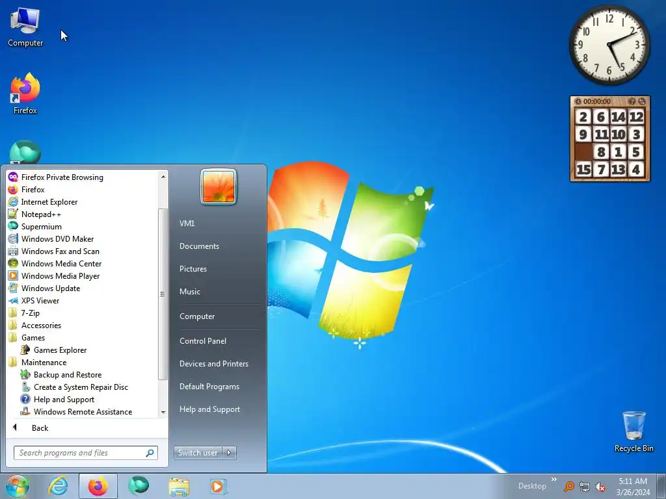
Task: Open Documents from the Start menu right pane
Action: [219, 246]
